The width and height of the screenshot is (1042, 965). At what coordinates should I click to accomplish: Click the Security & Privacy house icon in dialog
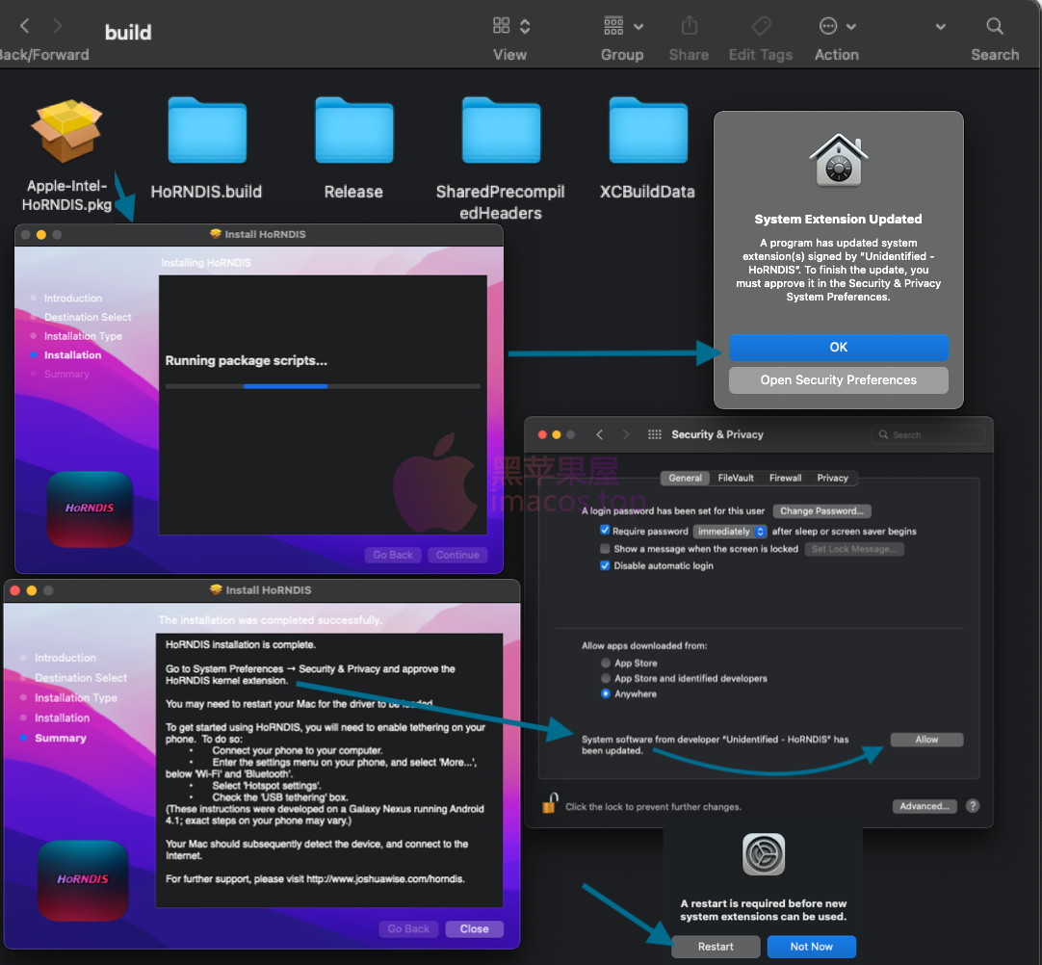[x=839, y=160]
